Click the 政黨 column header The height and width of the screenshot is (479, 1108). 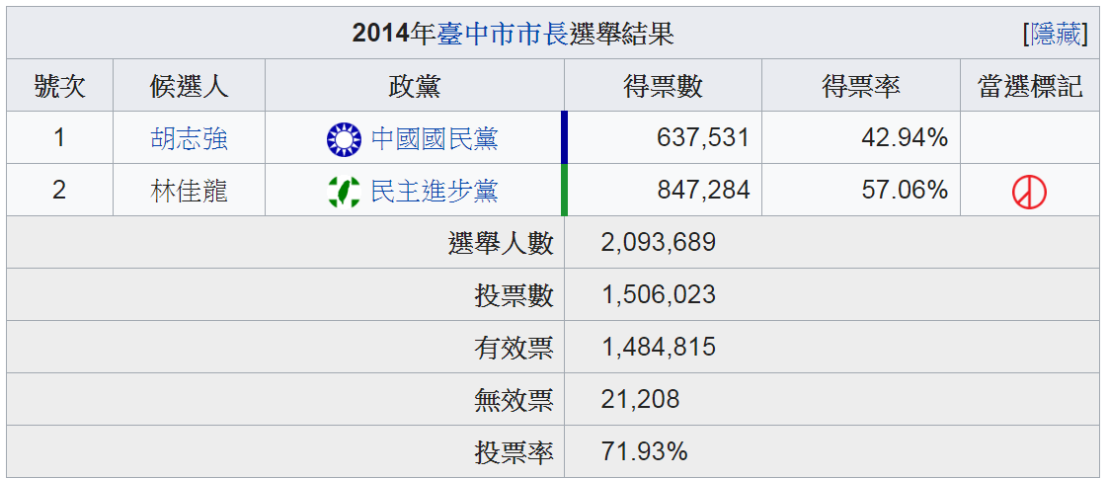[414, 87]
